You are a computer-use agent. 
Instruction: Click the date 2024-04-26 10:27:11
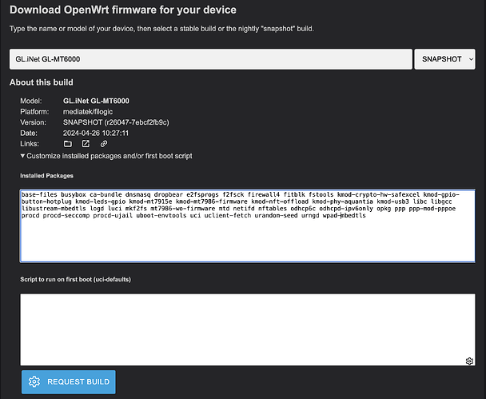tap(96, 133)
